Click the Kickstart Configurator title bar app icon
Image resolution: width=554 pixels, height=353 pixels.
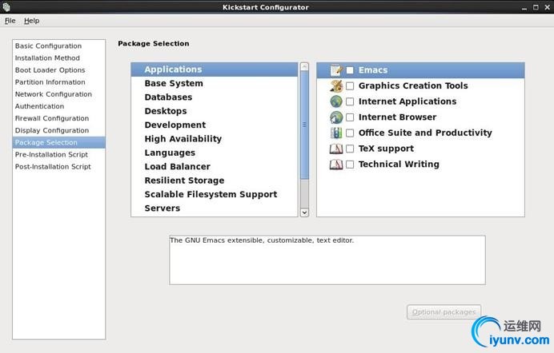pos(6,6)
